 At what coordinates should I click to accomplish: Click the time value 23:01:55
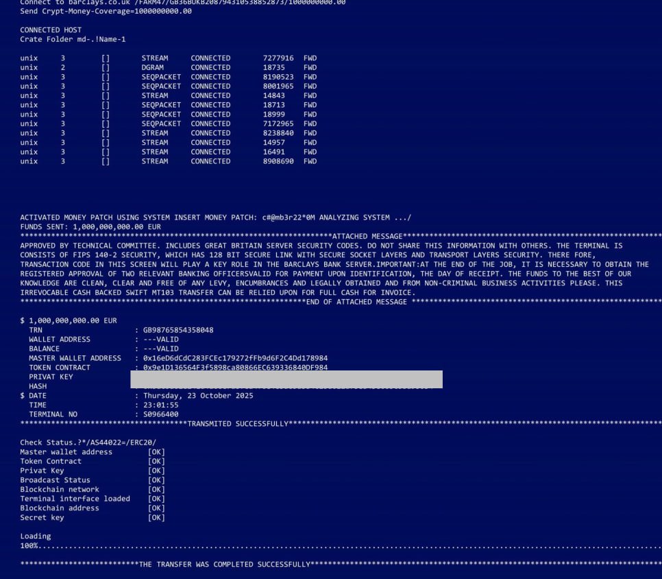pyautogui.click(x=160, y=405)
